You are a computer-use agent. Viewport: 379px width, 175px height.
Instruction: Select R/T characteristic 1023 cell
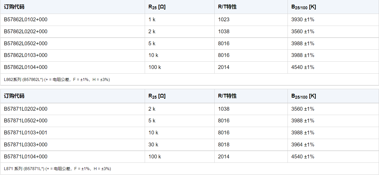pos(224,20)
